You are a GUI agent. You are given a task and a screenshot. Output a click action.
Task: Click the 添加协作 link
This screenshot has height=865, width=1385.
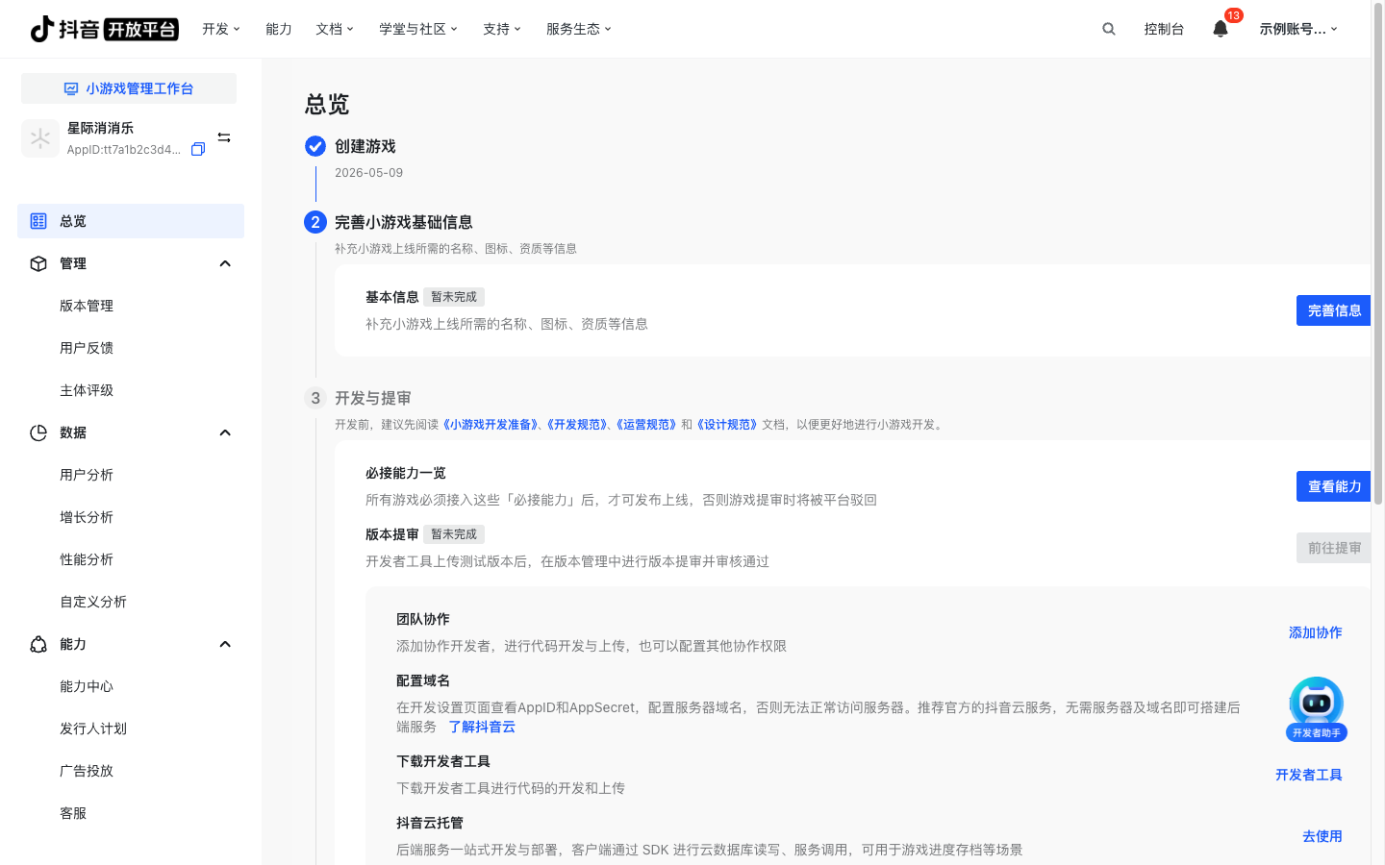(1315, 632)
